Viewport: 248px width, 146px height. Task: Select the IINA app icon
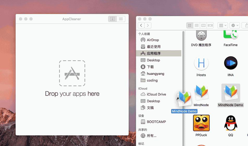[231, 63]
